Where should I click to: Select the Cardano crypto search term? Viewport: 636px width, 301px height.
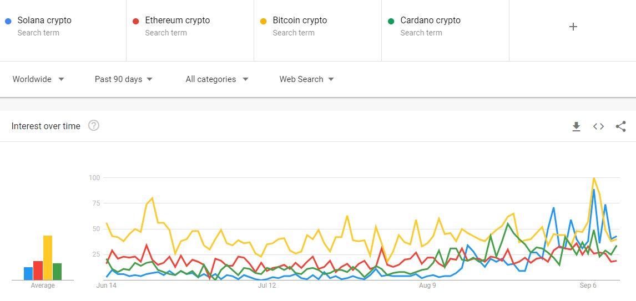(x=431, y=21)
